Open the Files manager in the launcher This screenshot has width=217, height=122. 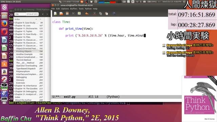click(4, 16)
